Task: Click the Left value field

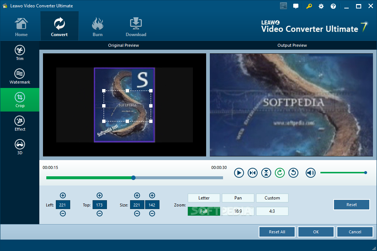Action: [x=63, y=205]
